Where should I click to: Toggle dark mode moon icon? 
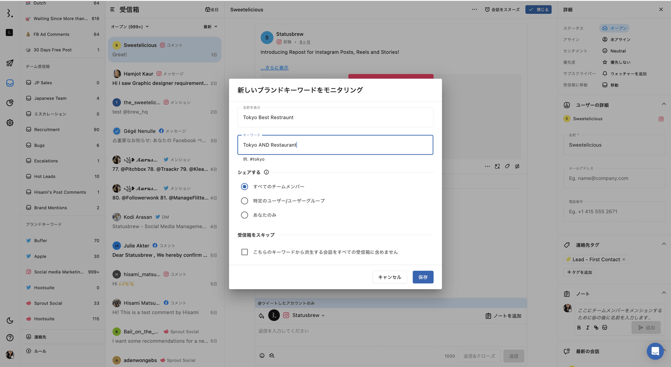(10, 321)
